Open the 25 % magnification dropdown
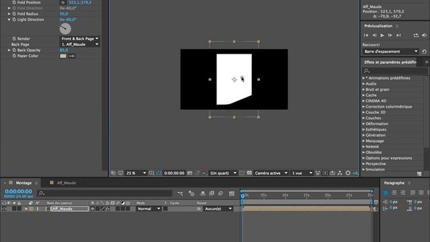This screenshot has width=430, height=242. [136, 173]
